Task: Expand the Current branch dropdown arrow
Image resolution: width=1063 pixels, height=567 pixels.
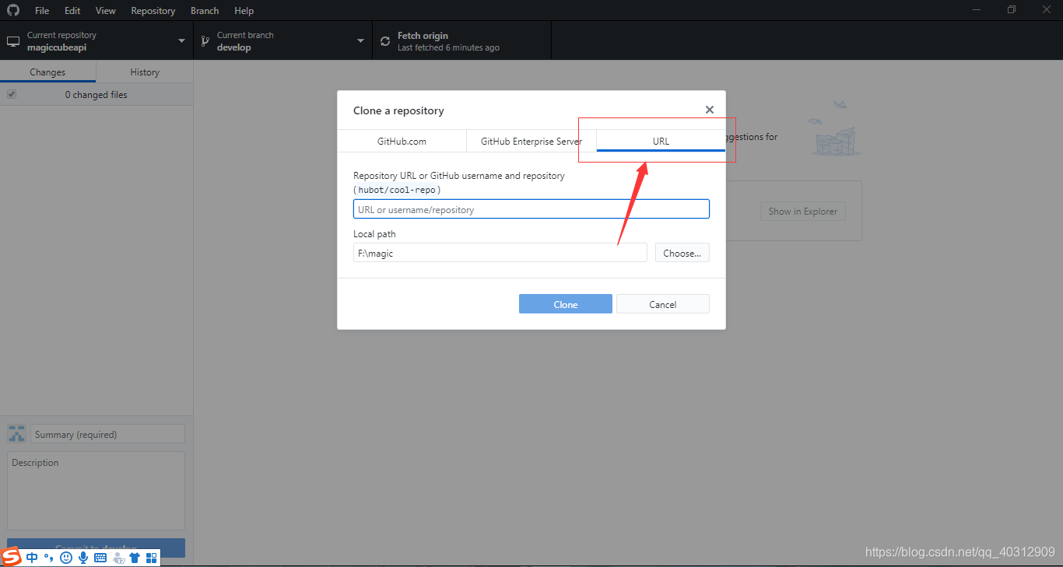Action: coord(360,41)
